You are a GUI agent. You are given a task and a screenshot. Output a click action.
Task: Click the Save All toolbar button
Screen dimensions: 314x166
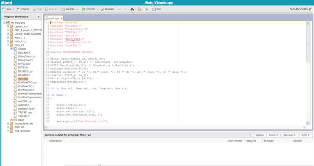[51, 9]
